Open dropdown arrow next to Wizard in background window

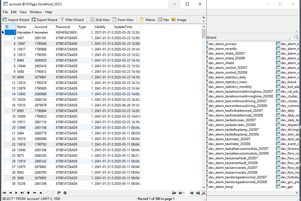pyautogui.click(x=290, y=38)
